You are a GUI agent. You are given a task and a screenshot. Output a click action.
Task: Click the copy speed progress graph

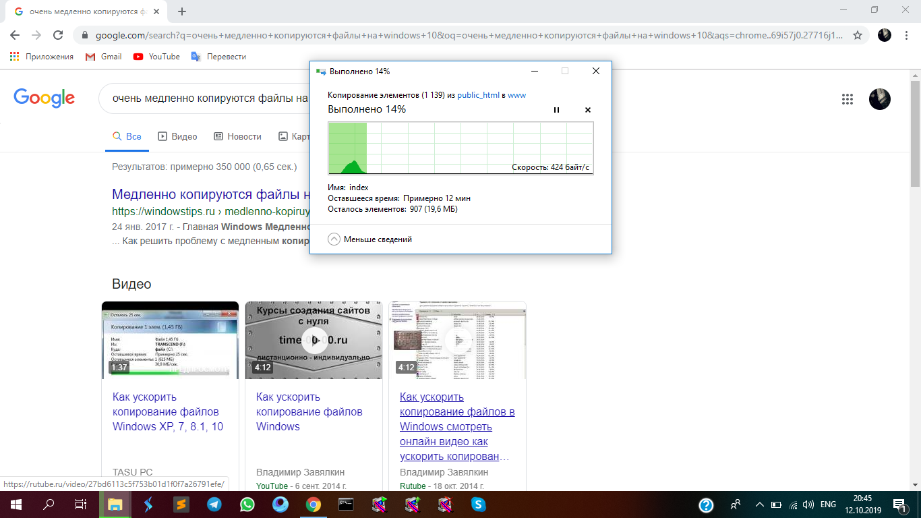click(x=460, y=148)
